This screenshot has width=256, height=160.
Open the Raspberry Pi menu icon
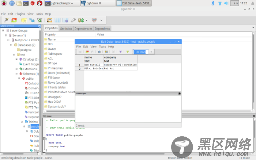[4, 3]
